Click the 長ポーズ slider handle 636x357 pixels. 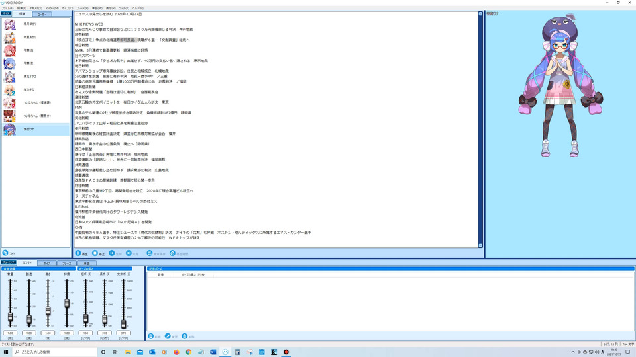(x=105, y=320)
